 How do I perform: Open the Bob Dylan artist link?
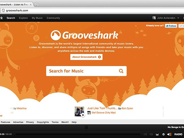[x=127, y=108]
